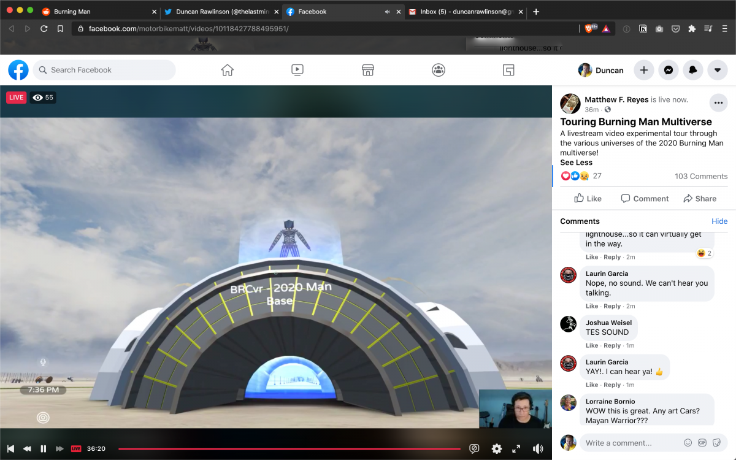Switch to Duncan Rawlinson Twitter tab
Image resolution: width=736 pixels, height=460 pixels.
pos(221,12)
